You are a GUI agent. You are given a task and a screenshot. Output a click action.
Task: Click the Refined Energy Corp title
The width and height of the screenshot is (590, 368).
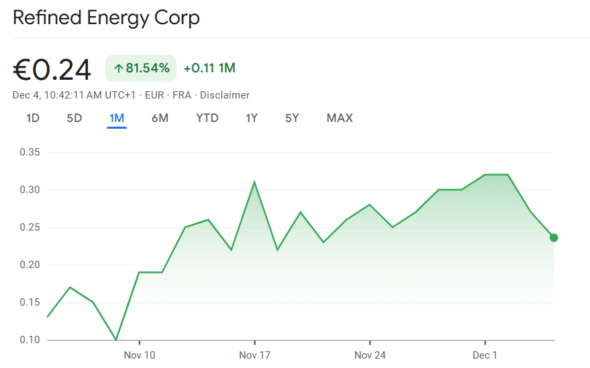coord(106,17)
